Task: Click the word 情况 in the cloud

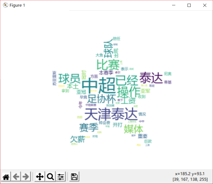Action: (x=142, y=114)
